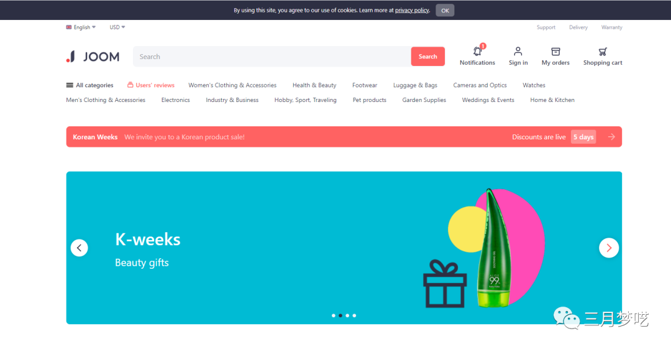Select the first carousel dot

tap(334, 315)
